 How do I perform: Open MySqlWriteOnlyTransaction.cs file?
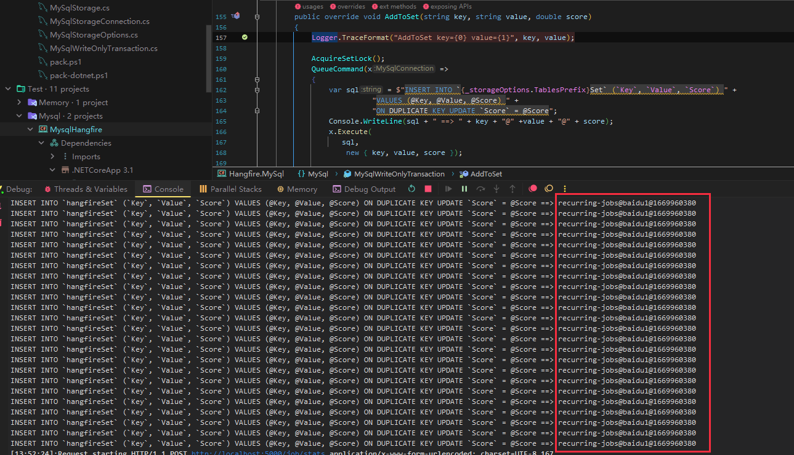[103, 48]
